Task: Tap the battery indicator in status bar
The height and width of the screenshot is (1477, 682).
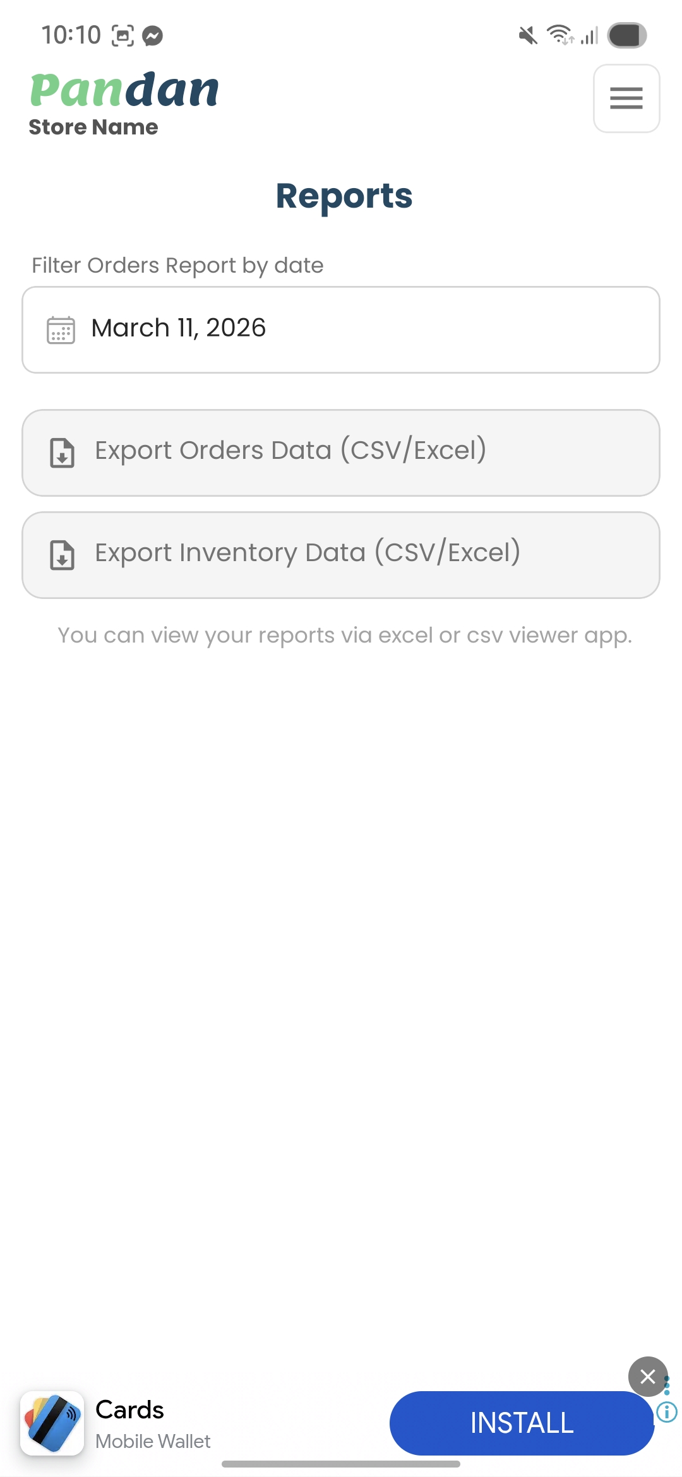Action: [x=626, y=35]
